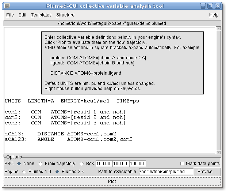The height and width of the screenshot is (191, 226).
Task: Click the Browse... button
Action: [207, 172]
